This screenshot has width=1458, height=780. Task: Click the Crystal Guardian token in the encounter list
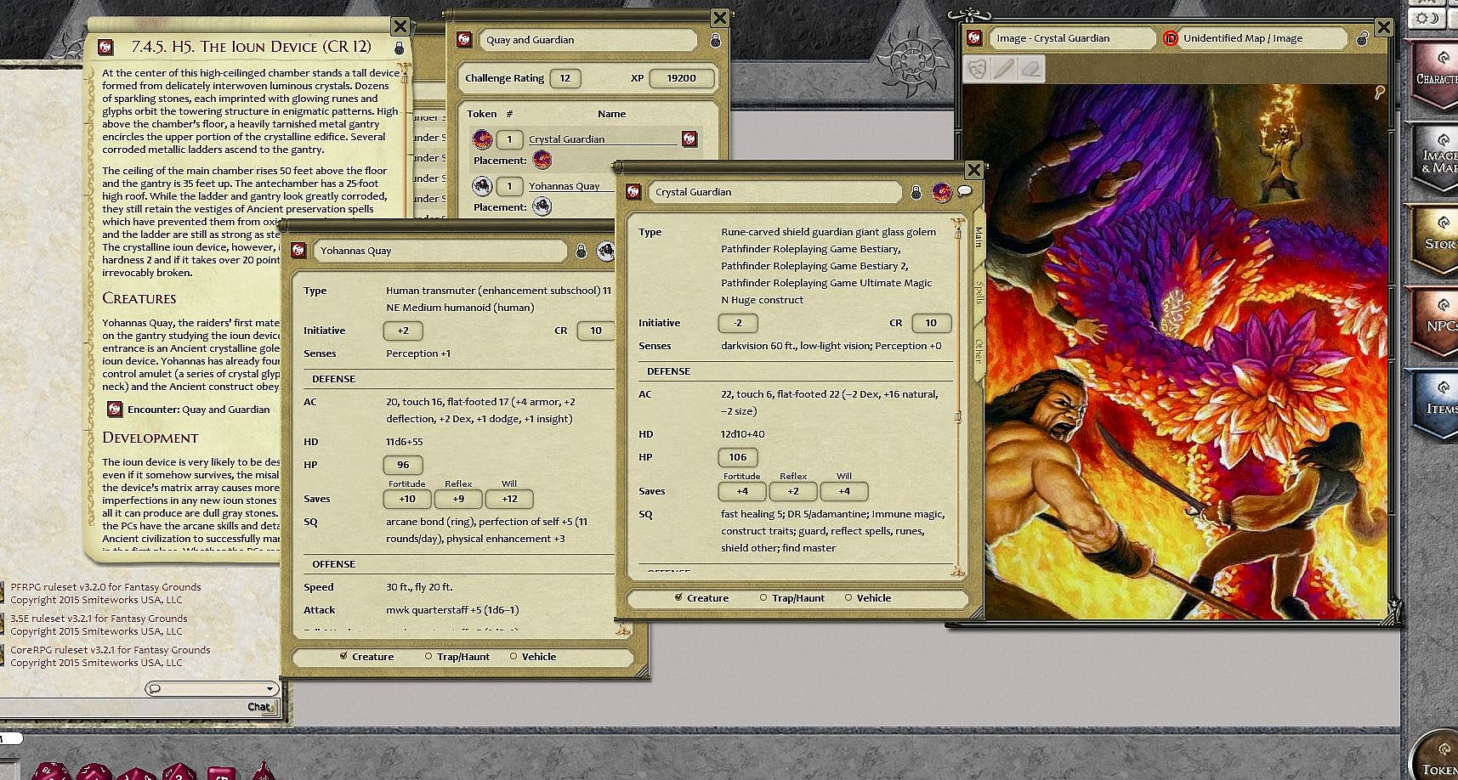482,139
